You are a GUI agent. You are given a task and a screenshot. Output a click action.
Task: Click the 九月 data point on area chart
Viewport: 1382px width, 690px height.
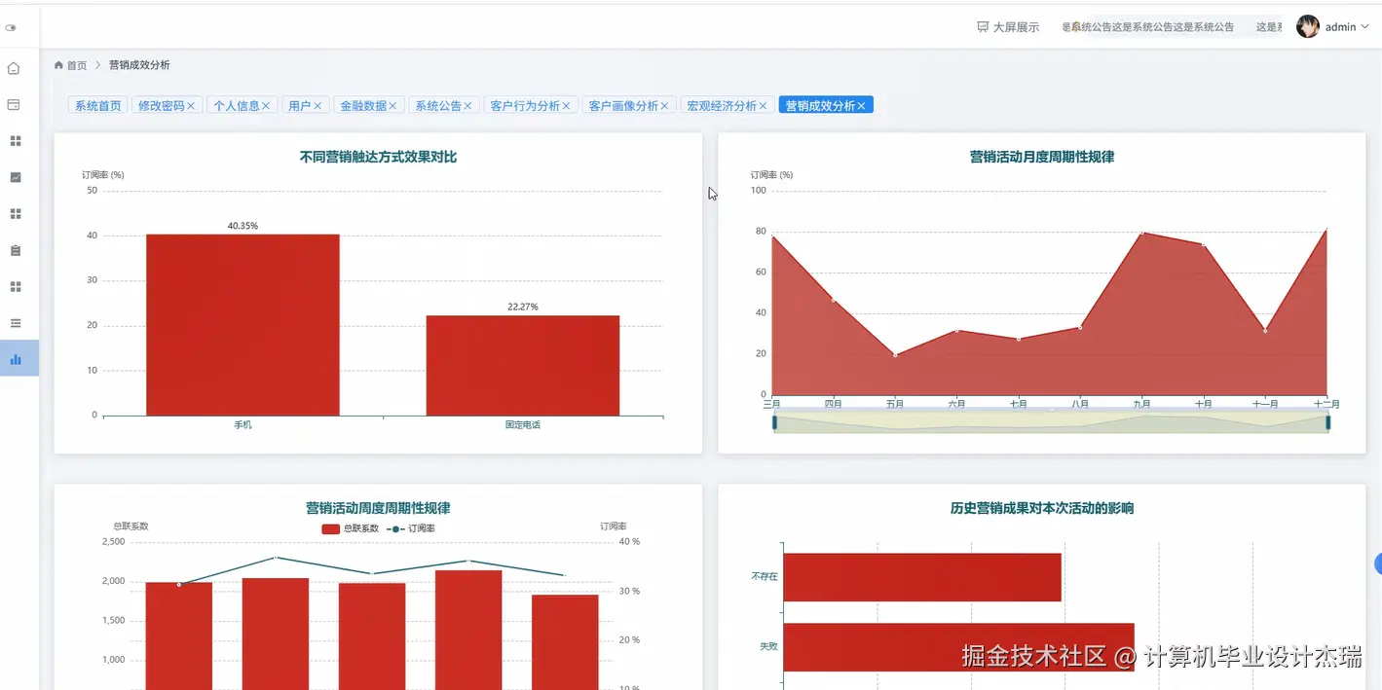pos(1141,233)
